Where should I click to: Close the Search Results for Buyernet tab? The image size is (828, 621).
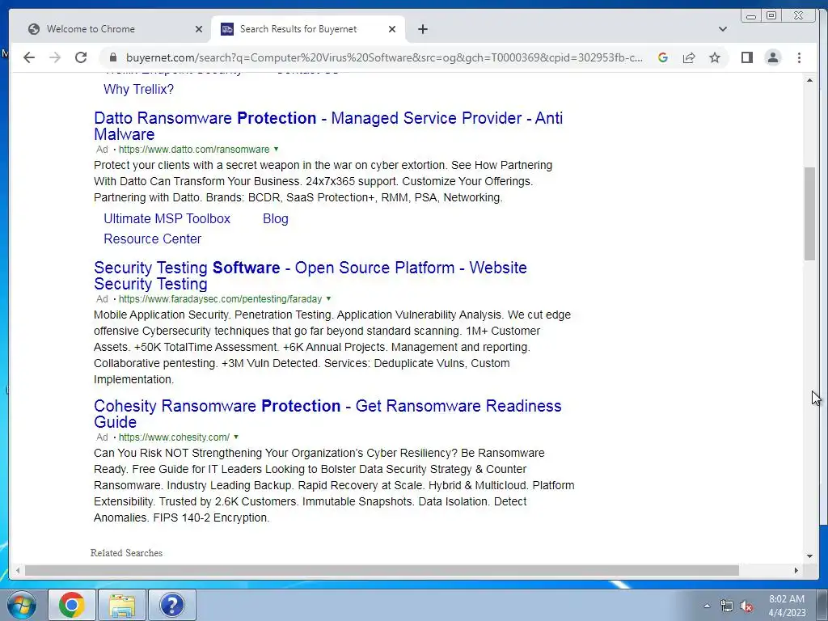tap(392, 29)
